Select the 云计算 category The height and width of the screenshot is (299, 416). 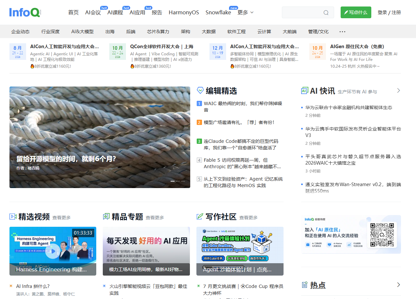pos(264,32)
